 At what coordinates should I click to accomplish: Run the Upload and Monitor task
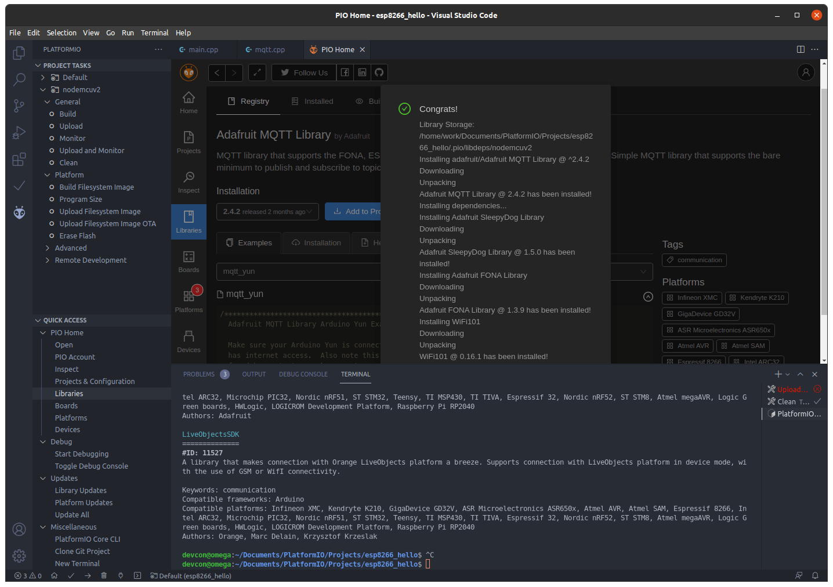pos(92,151)
